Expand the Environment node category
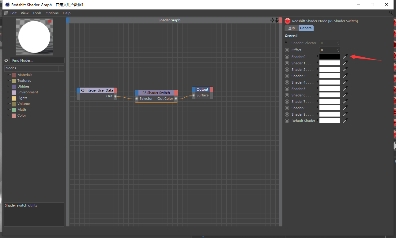This screenshot has width=396, height=238. [x=8, y=92]
